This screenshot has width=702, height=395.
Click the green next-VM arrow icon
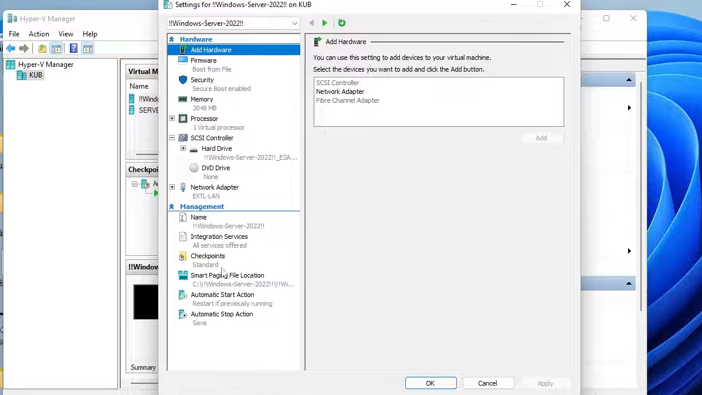[324, 23]
